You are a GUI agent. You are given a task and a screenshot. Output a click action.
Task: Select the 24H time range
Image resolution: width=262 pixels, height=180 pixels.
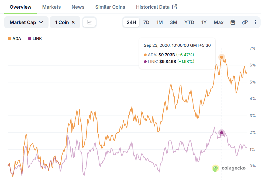[x=131, y=22]
